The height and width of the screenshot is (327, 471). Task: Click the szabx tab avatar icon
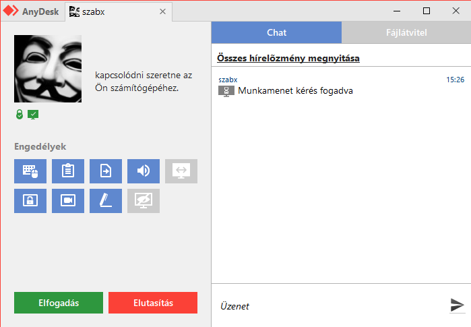75,11
